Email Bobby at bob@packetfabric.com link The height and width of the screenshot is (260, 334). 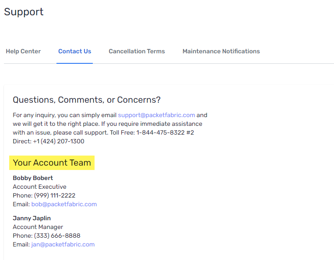(x=64, y=204)
